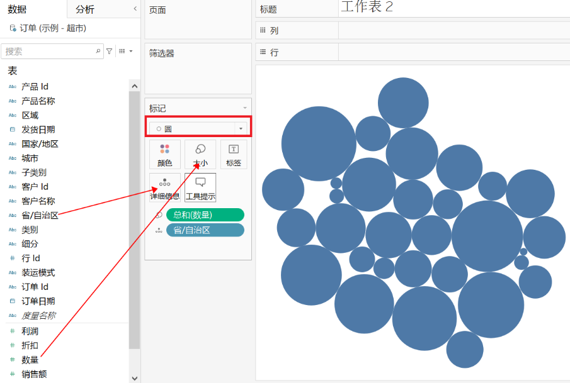Click size icon left of 总和(数量) pill
This screenshot has height=383, width=570.
coord(159,215)
